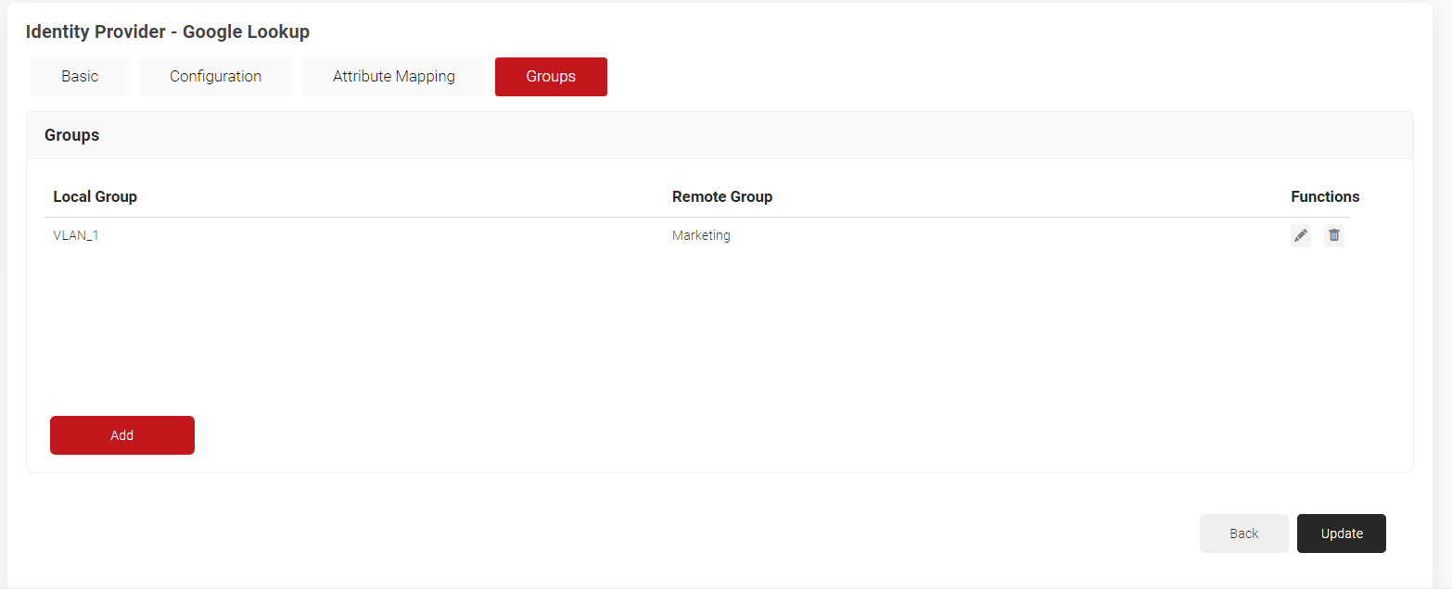
Task: Click the Groups panel heading text
Action: 71,135
